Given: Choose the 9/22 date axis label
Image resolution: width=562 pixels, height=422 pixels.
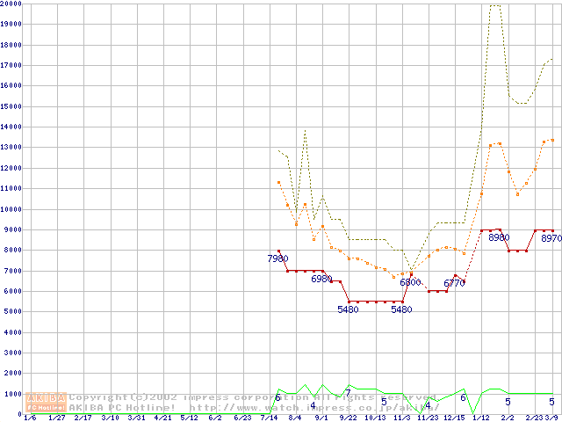Looking at the screenshot, I should coord(349,418).
